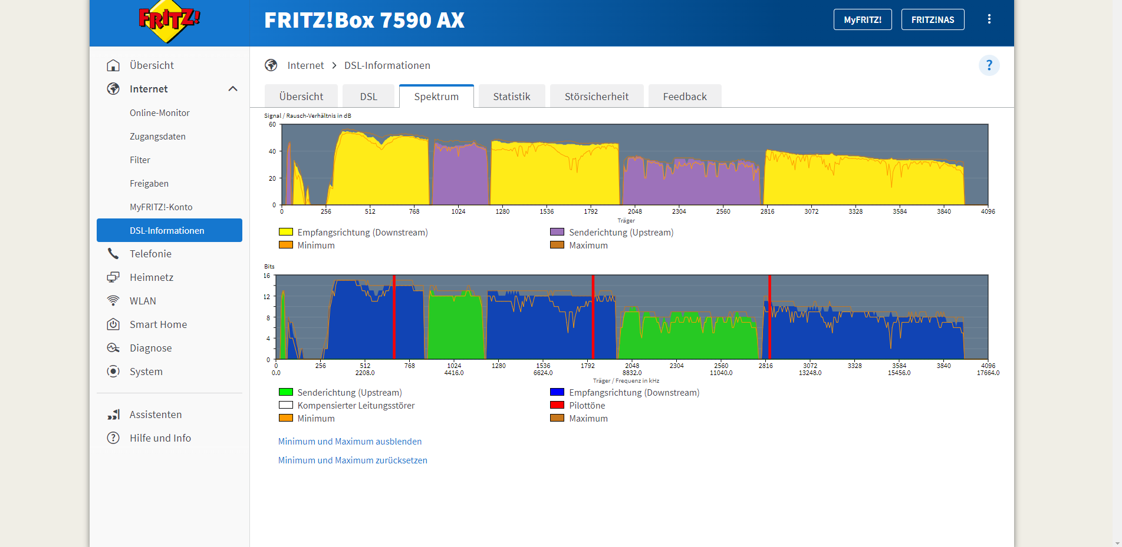Click the DSL-Informationen breadcrumb text

[x=387, y=65]
